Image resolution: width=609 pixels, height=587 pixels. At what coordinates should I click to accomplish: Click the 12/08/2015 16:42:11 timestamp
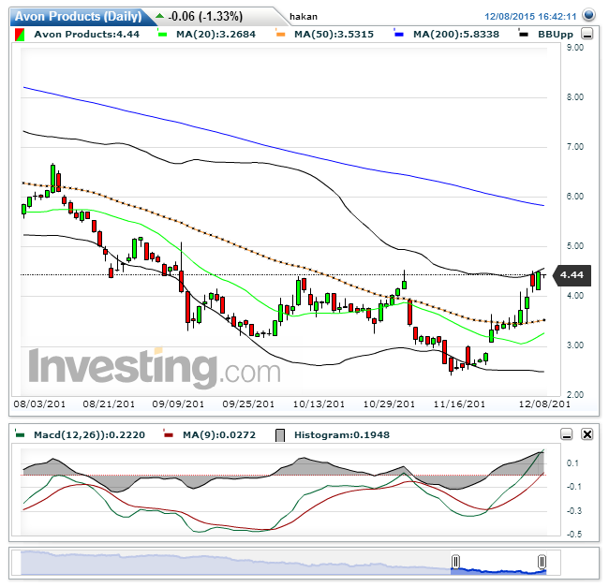(x=530, y=16)
